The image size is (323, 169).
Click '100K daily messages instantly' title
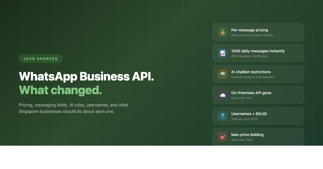tap(258, 51)
